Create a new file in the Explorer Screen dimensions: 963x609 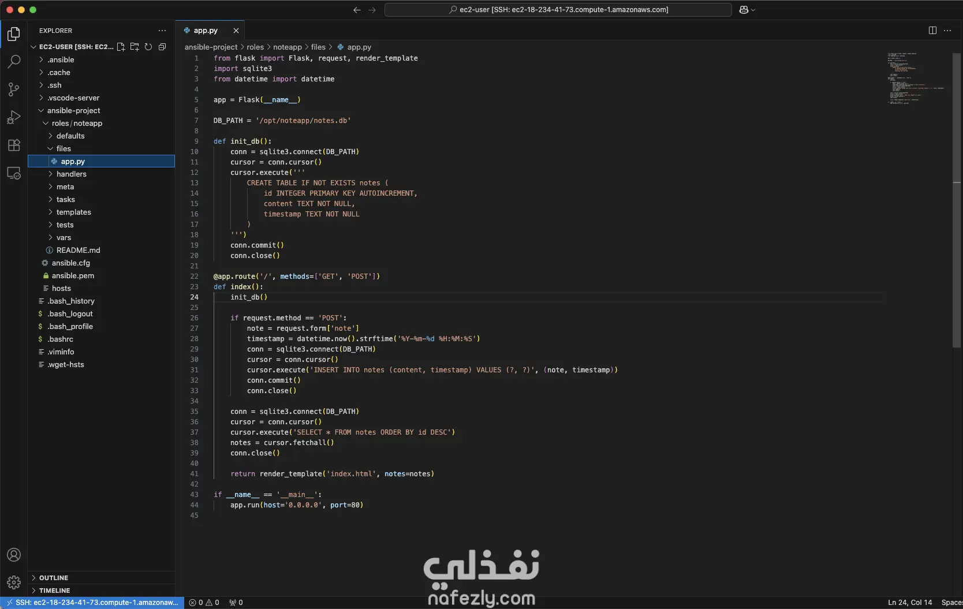[x=121, y=47]
